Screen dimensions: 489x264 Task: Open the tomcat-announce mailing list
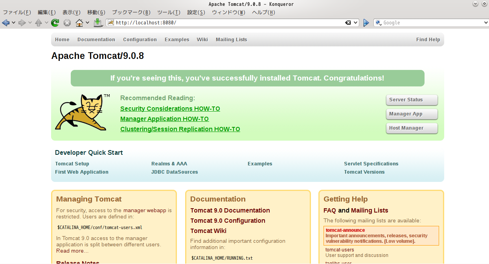tap(345, 230)
